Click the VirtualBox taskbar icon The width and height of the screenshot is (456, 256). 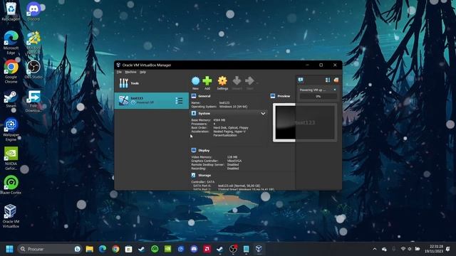[x=259, y=249]
